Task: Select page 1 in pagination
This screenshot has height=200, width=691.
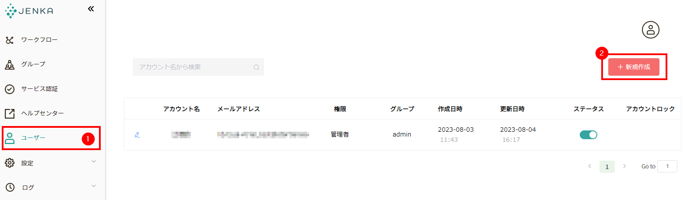Action: pos(607,167)
